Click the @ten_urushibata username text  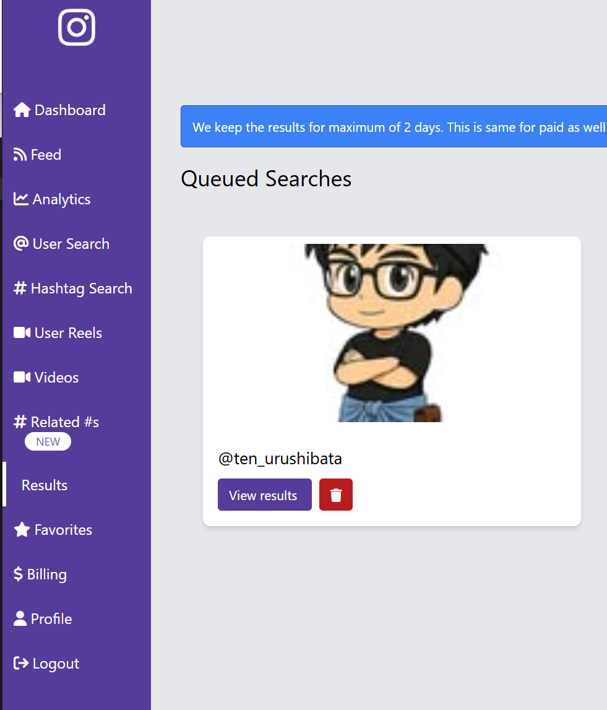pos(280,459)
